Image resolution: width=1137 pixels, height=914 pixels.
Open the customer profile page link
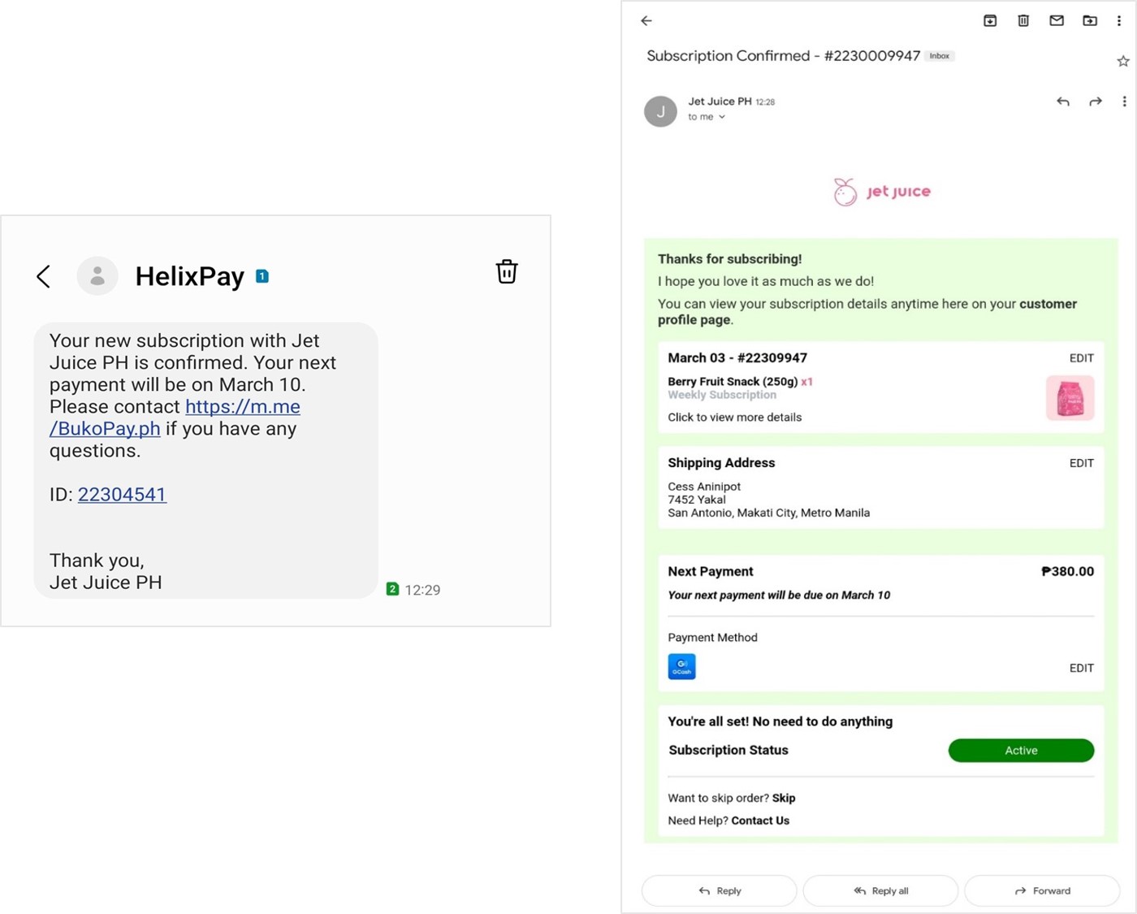click(x=867, y=312)
